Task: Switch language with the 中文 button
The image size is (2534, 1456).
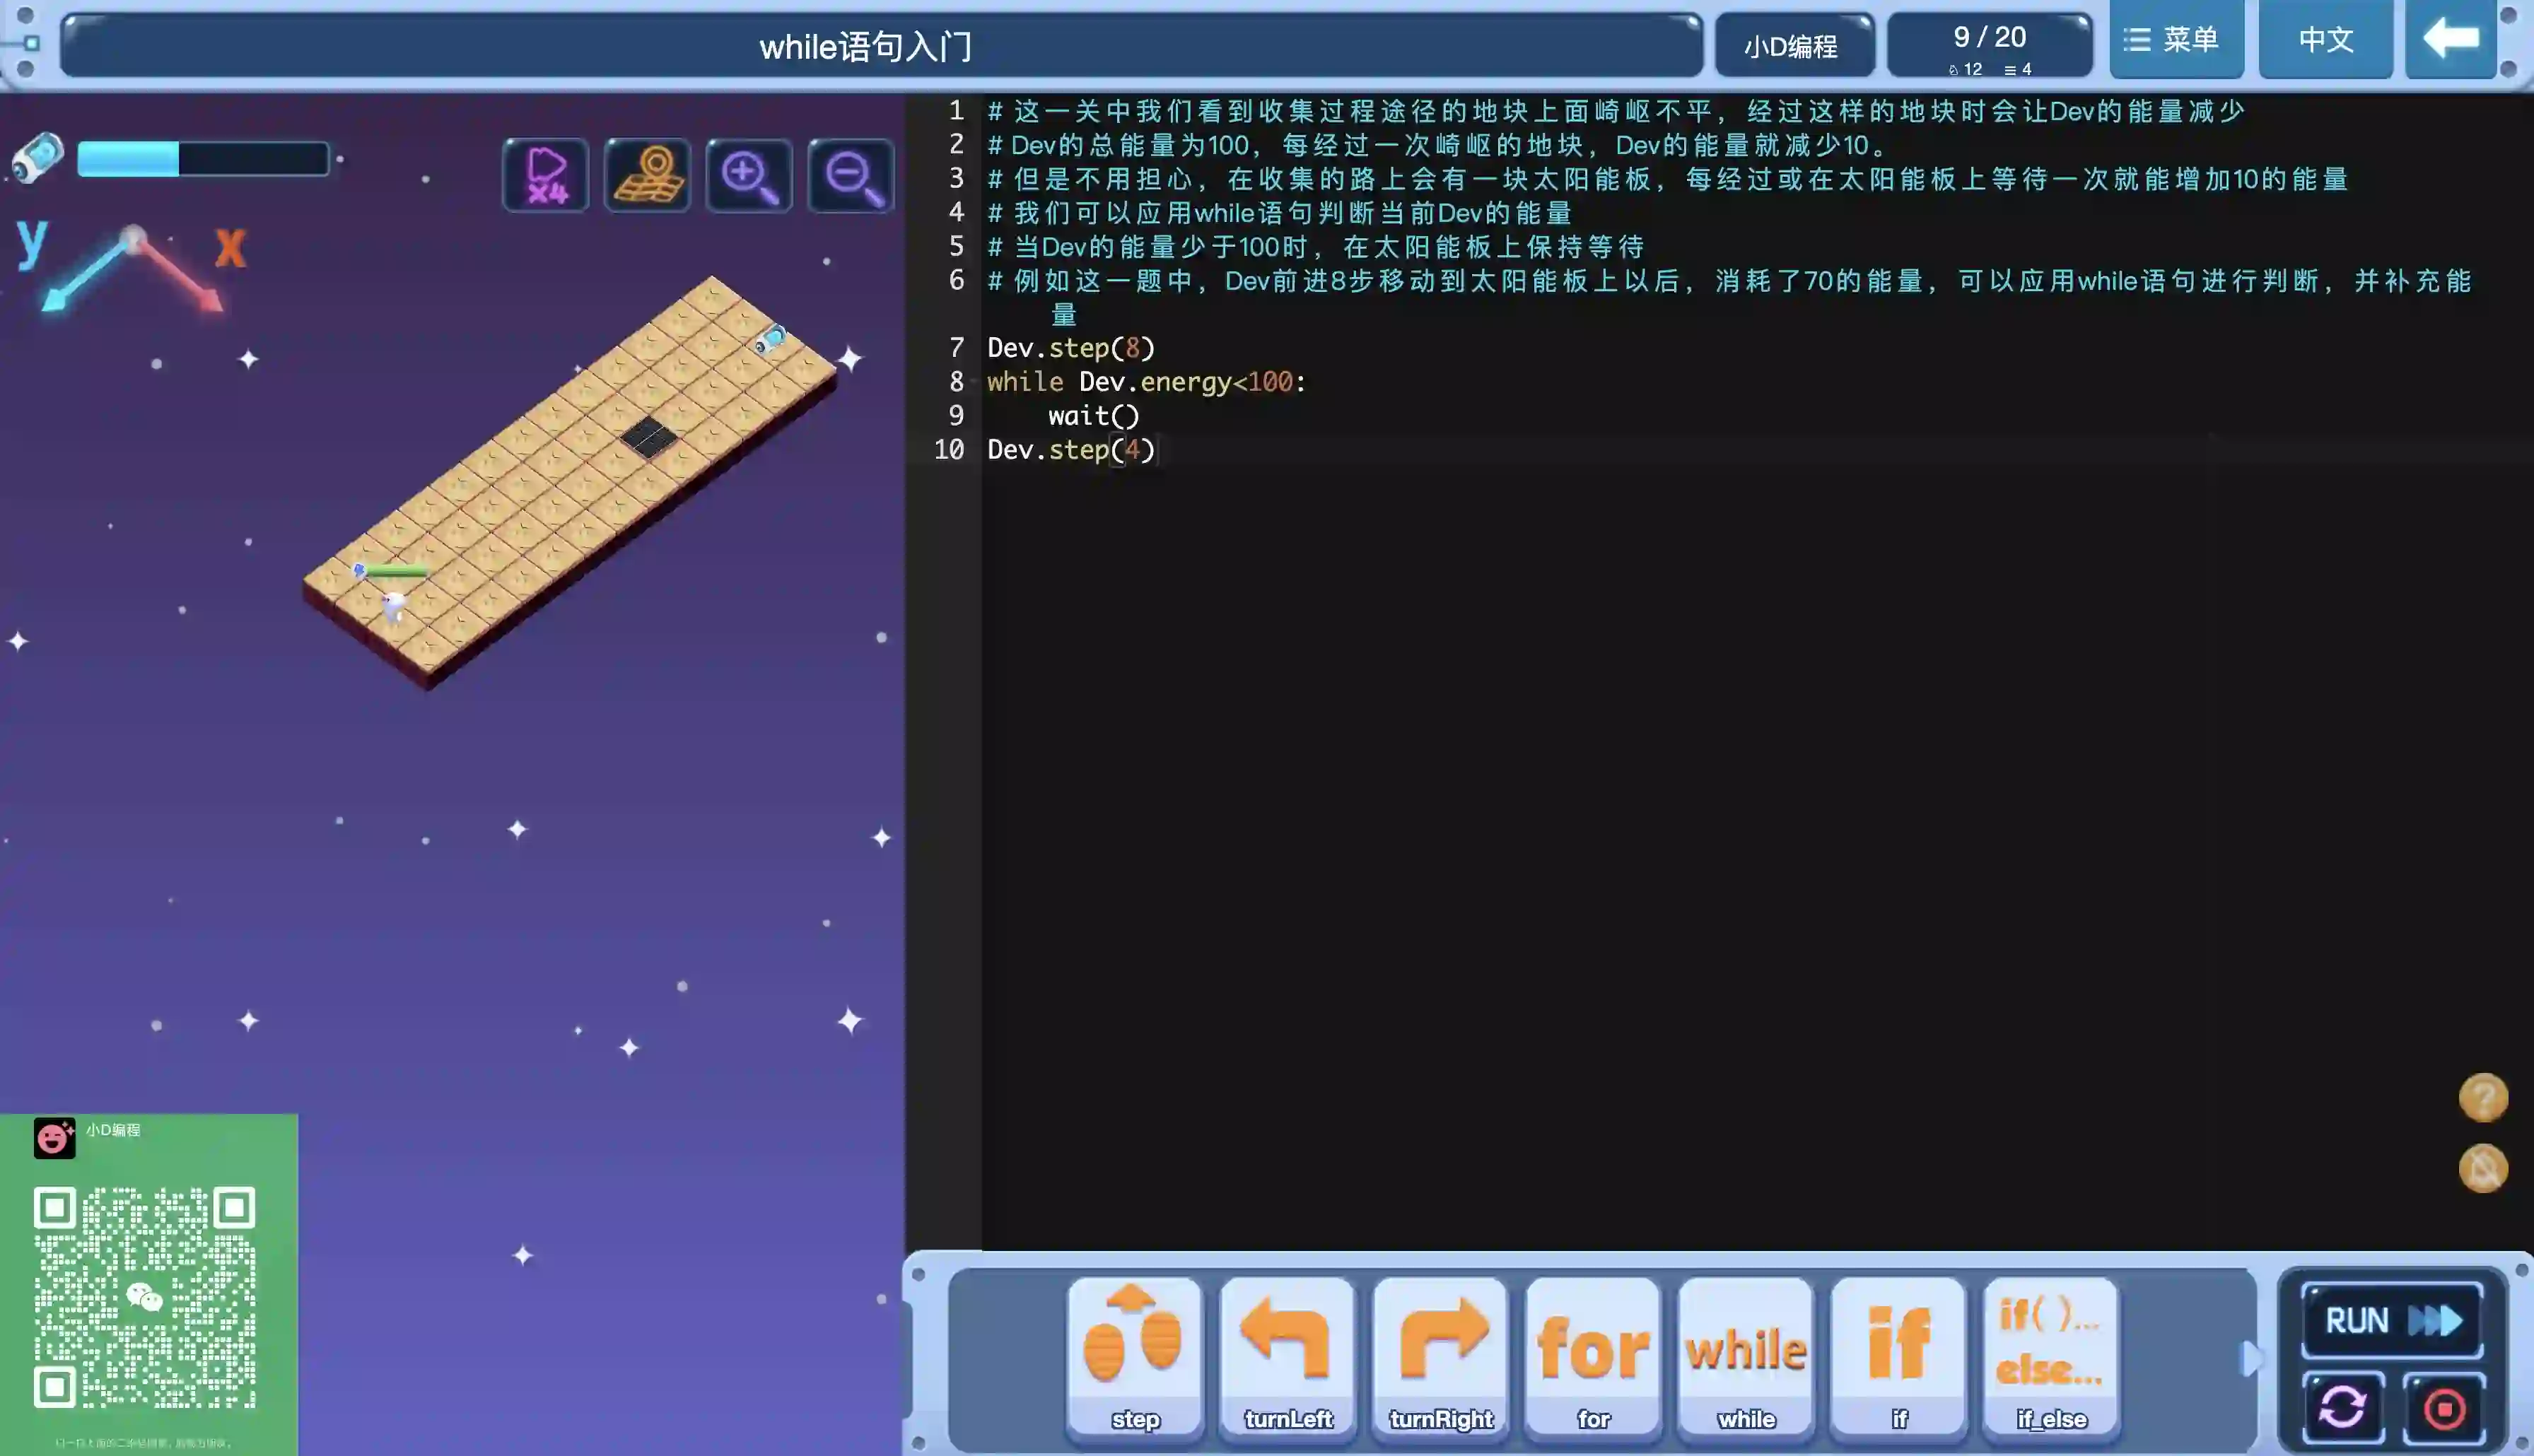Action: pyautogui.click(x=2325, y=40)
